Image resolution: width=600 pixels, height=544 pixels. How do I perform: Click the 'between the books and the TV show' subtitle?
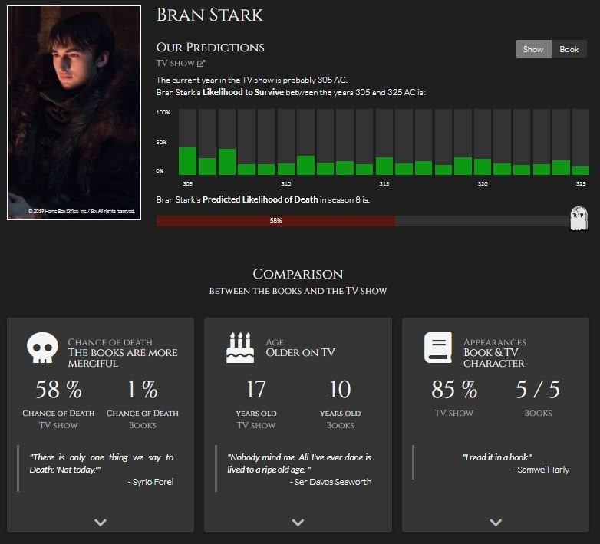[298, 291]
